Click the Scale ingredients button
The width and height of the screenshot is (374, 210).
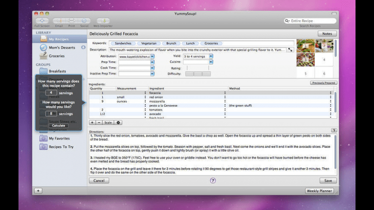[x=108, y=123]
